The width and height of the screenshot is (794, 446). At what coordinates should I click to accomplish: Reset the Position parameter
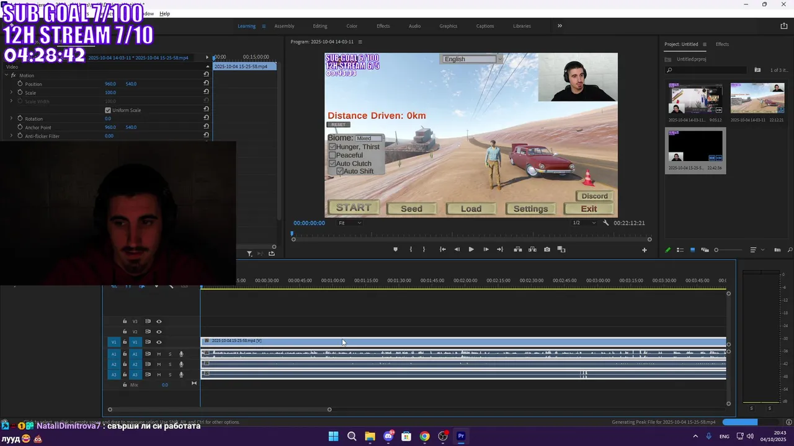click(206, 84)
